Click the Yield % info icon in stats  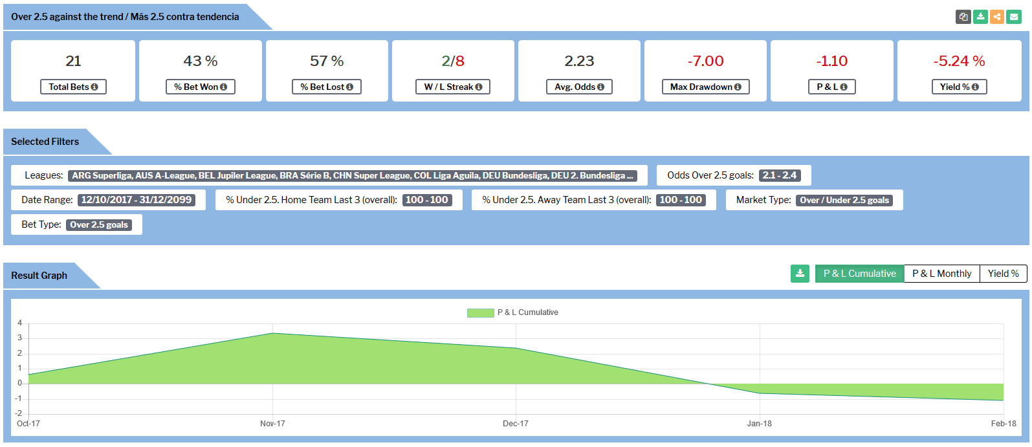pos(975,87)
